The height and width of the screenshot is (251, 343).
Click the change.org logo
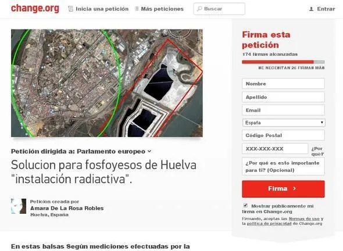coord(35,9)
